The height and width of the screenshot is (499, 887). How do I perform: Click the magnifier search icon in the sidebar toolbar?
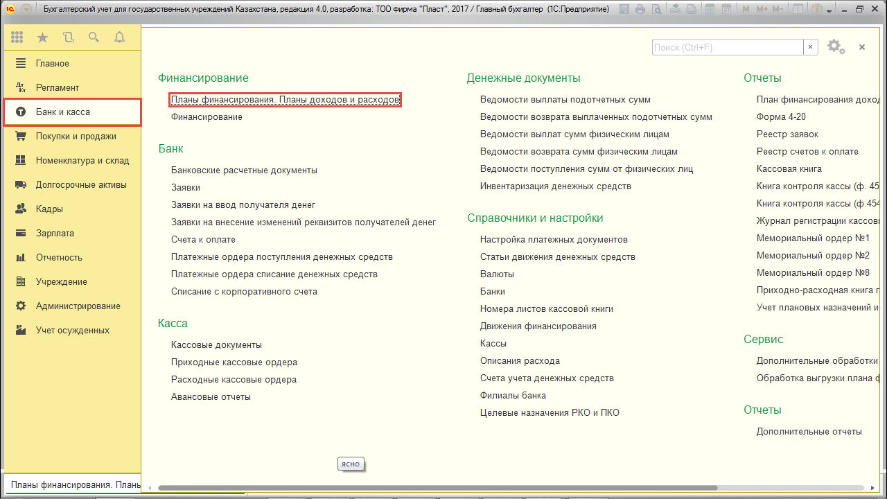pyautogui.click(x=94, y=37)
